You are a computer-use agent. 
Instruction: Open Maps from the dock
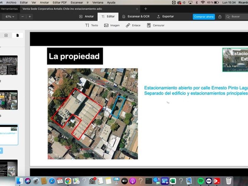pos(76,181)
